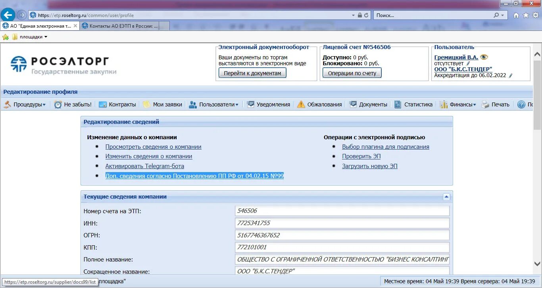Screen dimensions: 542x288
Task: Open the 'Процедуры' menu
Action: pyautogui.click(x=29, y=104)
